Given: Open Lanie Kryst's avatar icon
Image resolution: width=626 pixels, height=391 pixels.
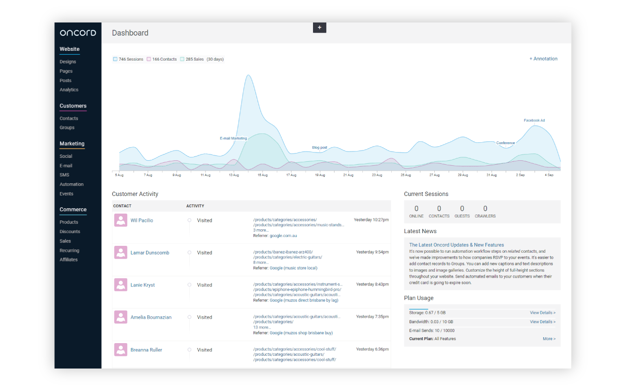Looking at the screenshot, I should coord(121,285).
